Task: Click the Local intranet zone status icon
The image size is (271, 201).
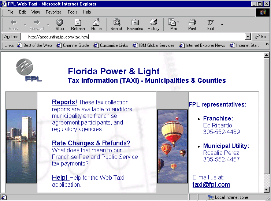Action: (211, 197)
